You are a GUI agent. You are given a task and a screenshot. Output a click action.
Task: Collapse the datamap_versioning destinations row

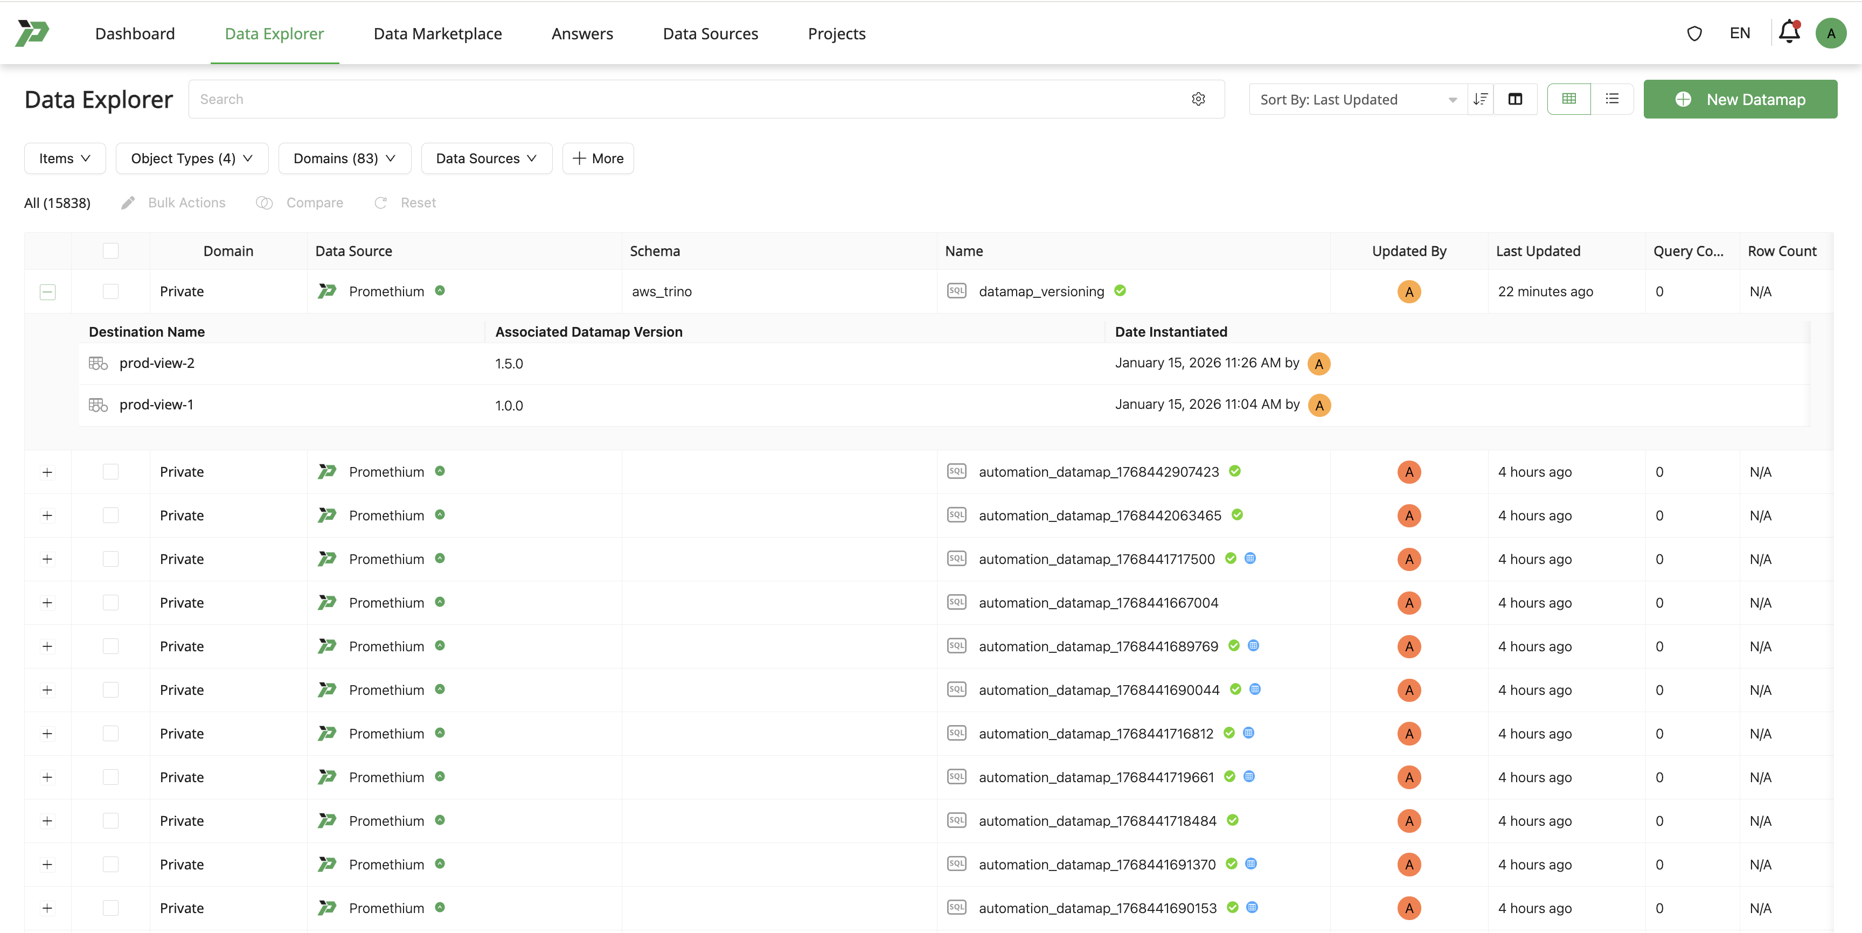48,292
